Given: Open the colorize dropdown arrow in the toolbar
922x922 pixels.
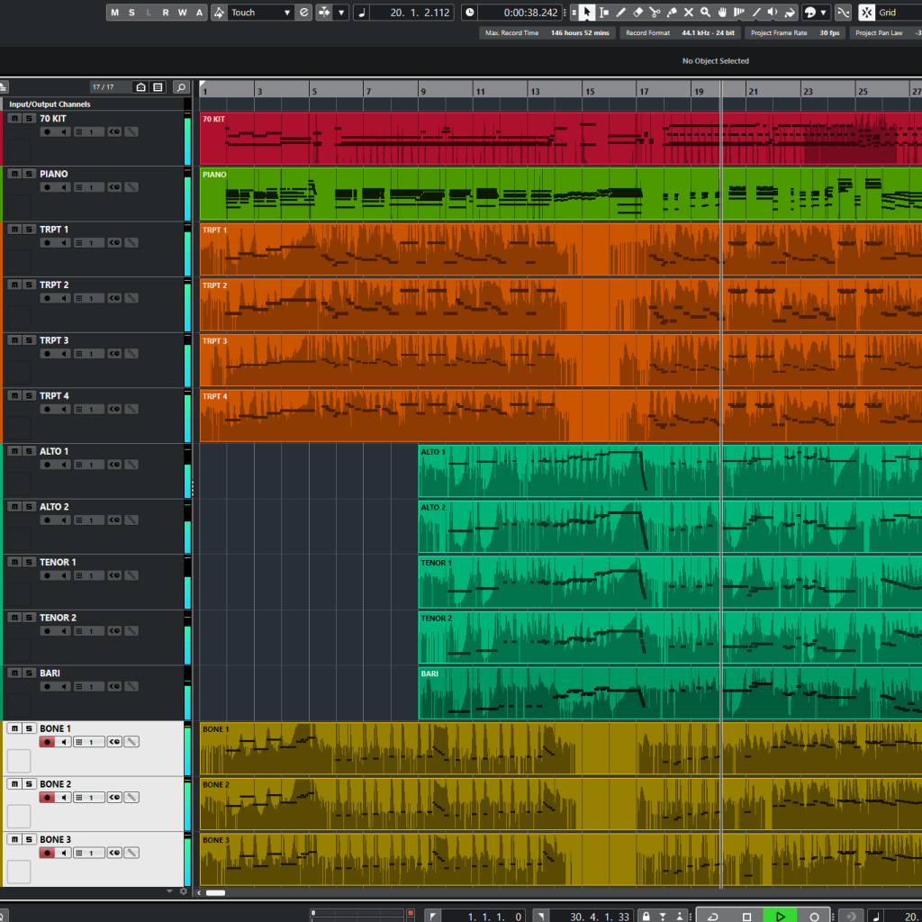Looking at the screenshot, I should pos(823,12).
